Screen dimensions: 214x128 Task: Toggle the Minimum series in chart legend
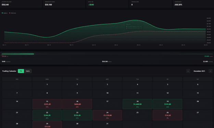coord(13,13)
